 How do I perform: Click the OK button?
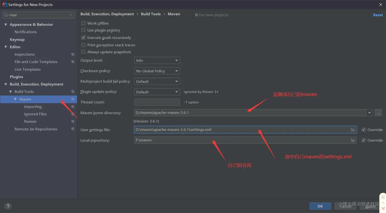click(320, 206)
